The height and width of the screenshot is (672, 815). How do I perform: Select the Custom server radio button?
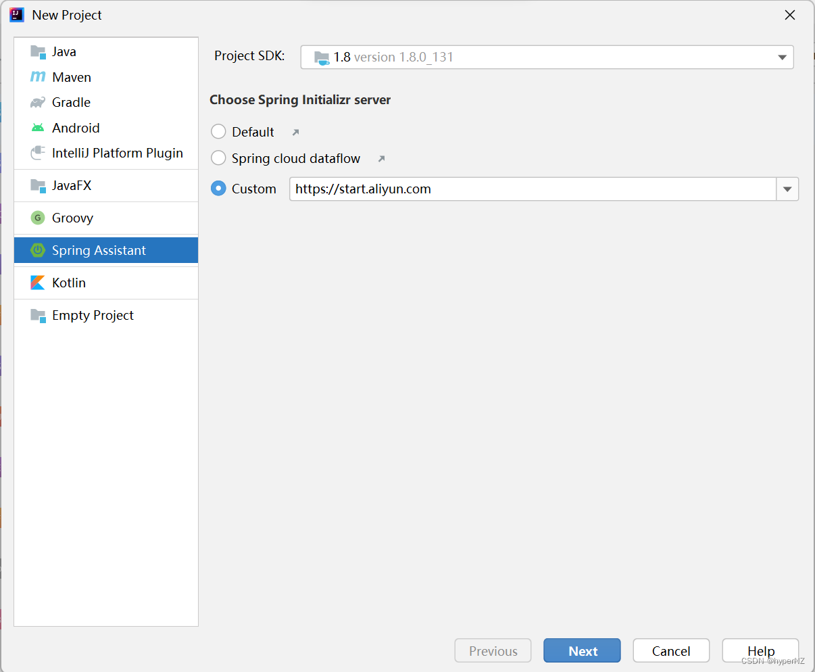[218, 189]
